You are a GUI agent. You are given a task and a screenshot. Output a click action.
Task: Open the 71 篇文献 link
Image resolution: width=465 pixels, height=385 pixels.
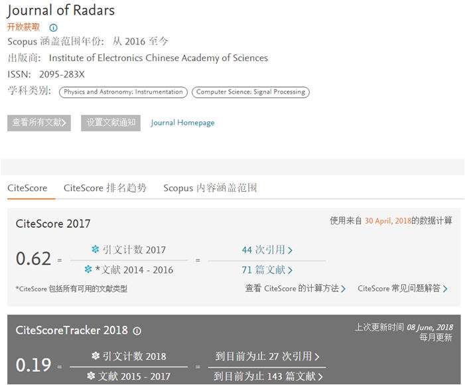tap(267, 269)
